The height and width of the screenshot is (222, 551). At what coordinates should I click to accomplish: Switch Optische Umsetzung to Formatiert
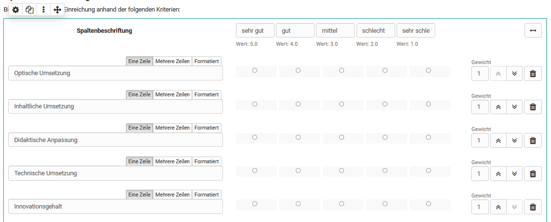pos(207,61)
